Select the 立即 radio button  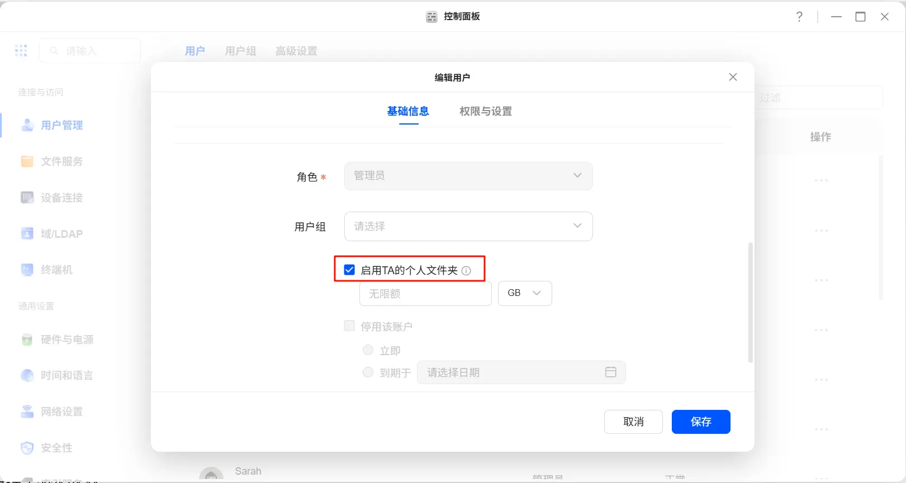[x=368, y=350]
